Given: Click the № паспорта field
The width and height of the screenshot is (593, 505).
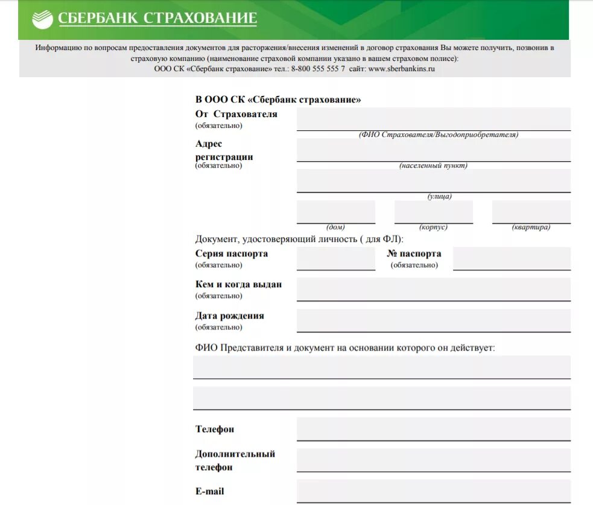Looking at the screenshot, I should (x=512, y=258).
